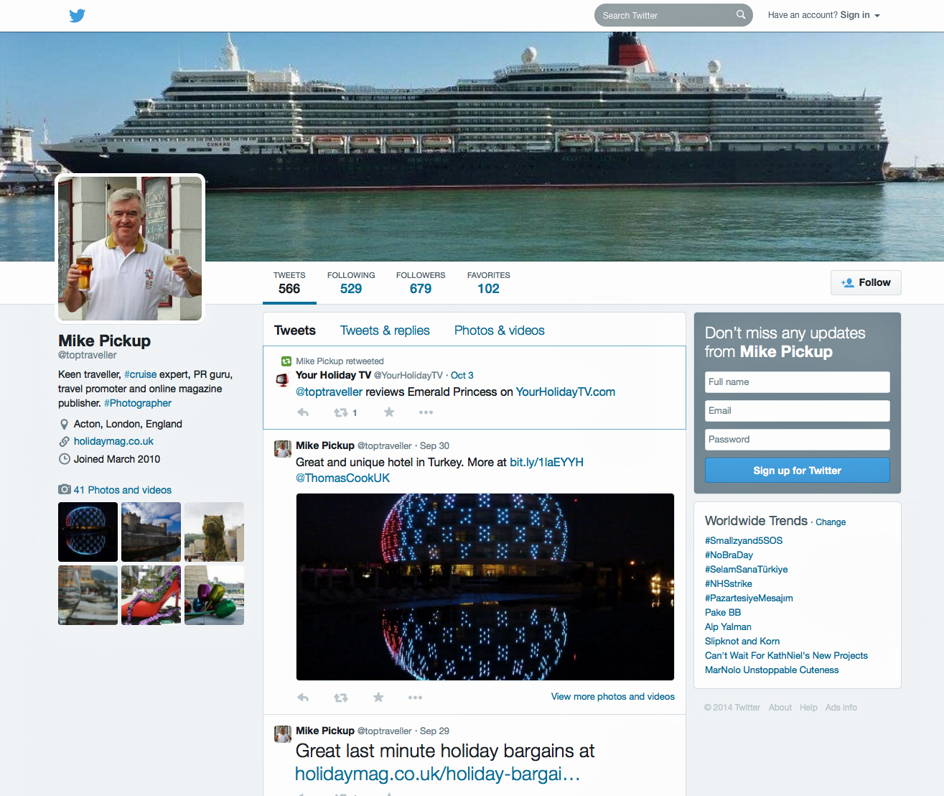Favorite the Your Holiday TV tweet
944x796 pixels.
pos(389,412)
